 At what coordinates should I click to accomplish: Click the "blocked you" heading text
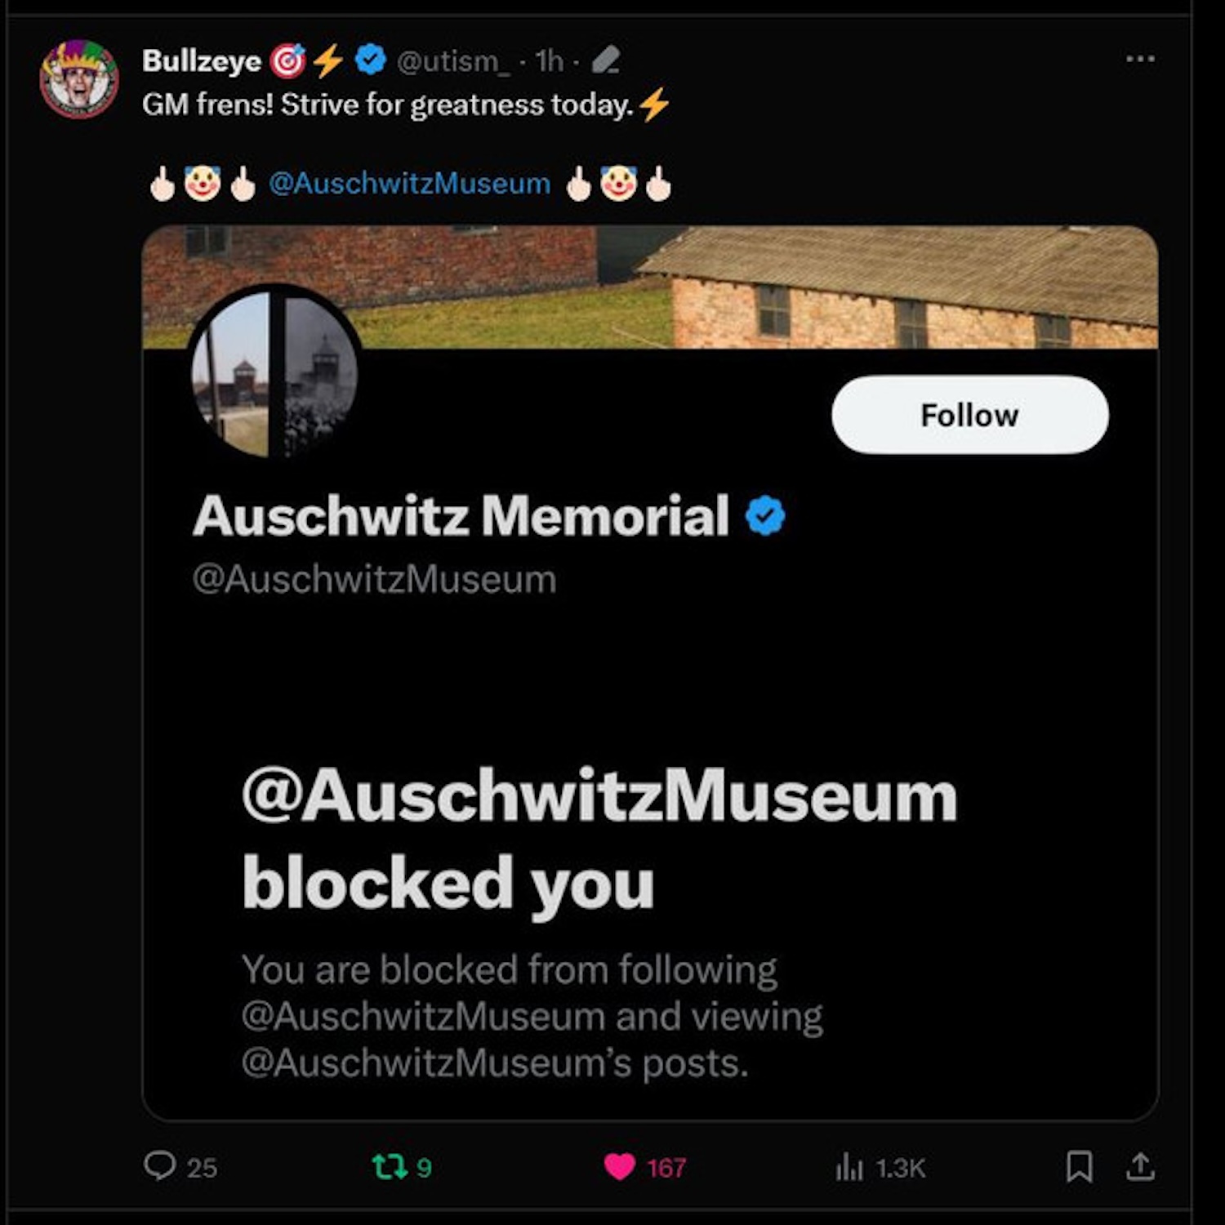click(448, 884)
